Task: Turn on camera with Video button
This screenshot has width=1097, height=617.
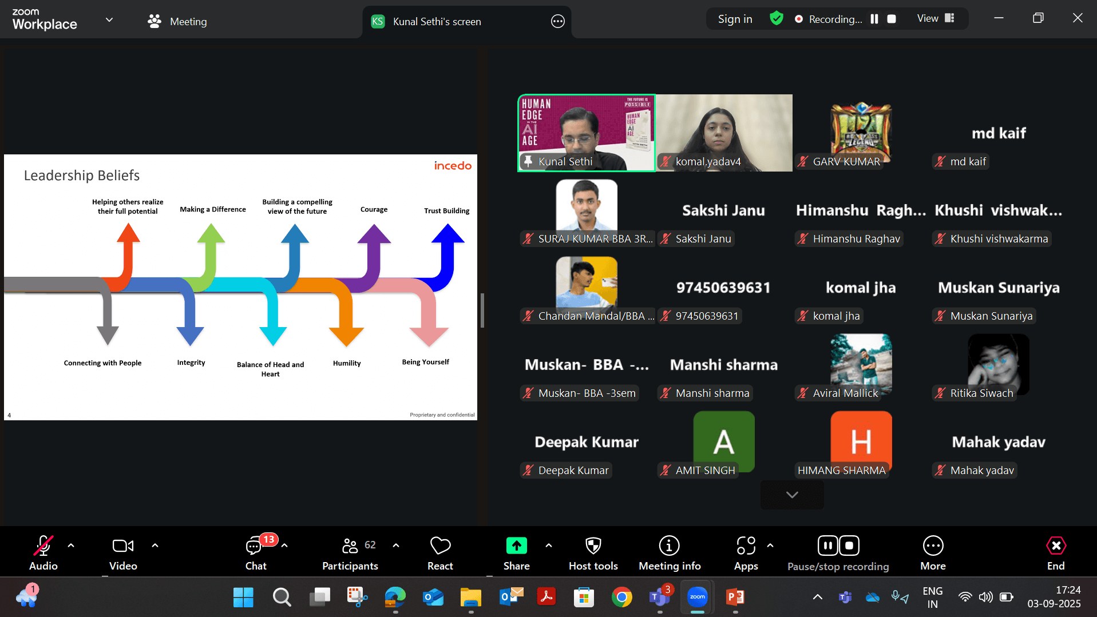Action: (123, 552)
